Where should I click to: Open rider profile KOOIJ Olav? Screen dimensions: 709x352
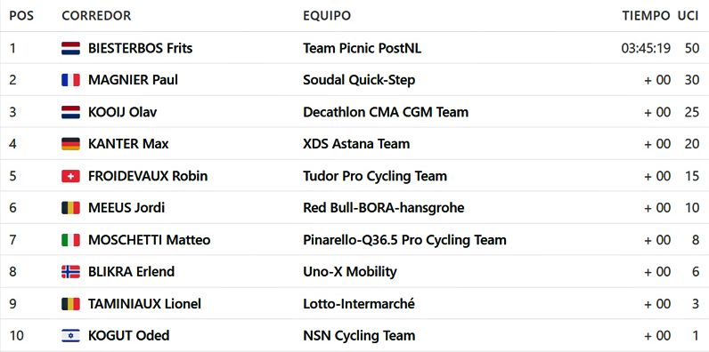click(123, 112)
